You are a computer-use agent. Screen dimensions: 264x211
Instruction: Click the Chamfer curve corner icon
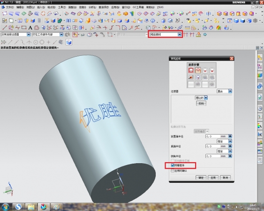click(124, 28)
